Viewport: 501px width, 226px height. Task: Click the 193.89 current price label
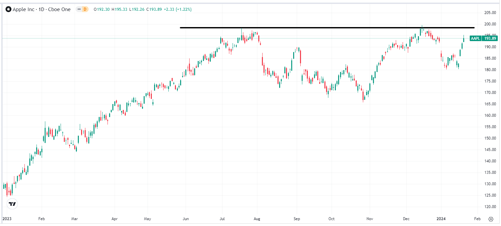click(490, 38)
